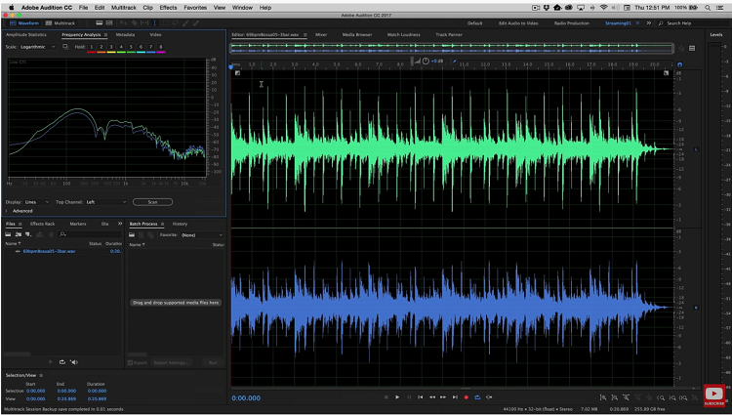The height and width of the screenshot is (415, 732).
Task: Select the Paintbrush Selection tool
Action: pos(185,22)
